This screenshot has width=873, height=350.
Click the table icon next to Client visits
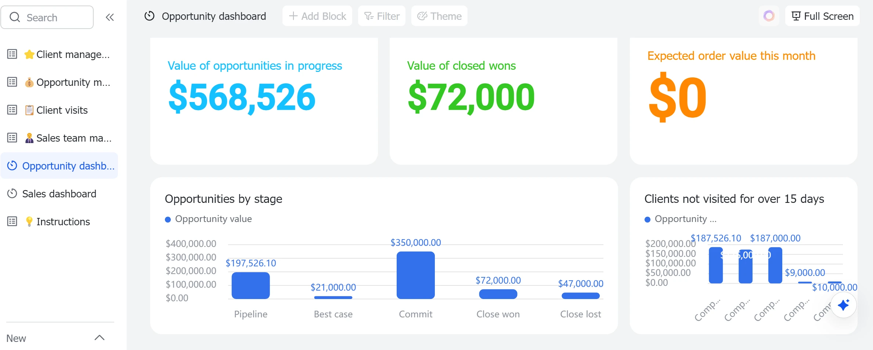12,110
